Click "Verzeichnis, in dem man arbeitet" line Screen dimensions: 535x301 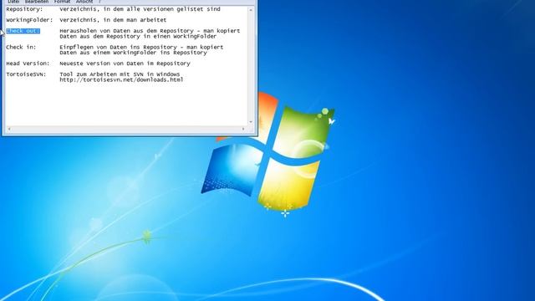coord(113,20)
